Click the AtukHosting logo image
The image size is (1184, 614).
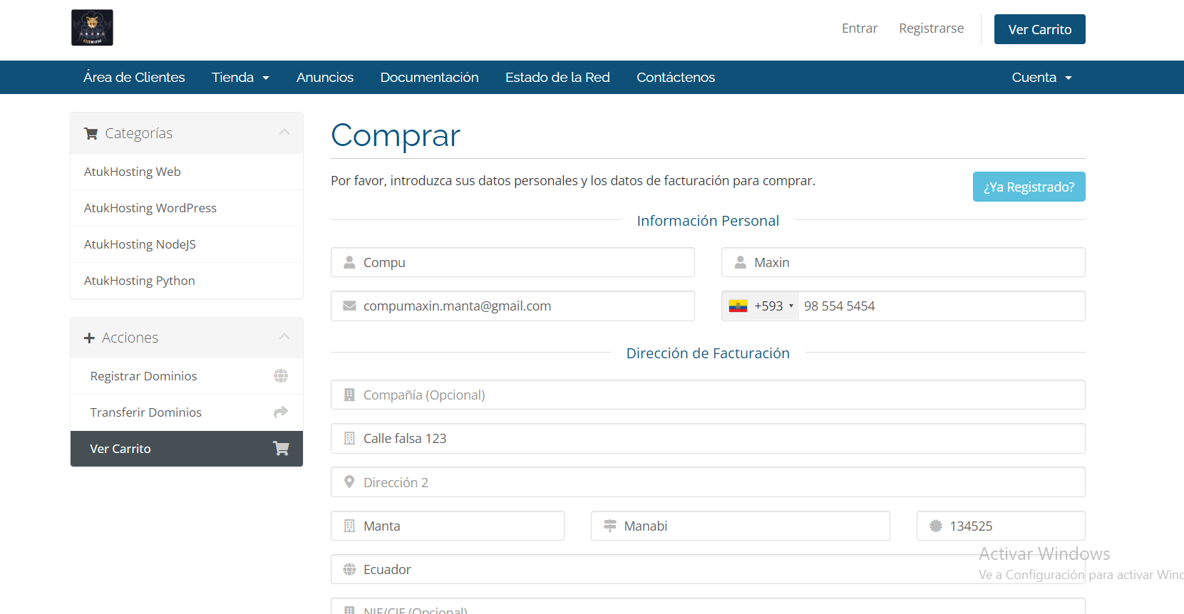pyautogui.click(x=92, y=28)
